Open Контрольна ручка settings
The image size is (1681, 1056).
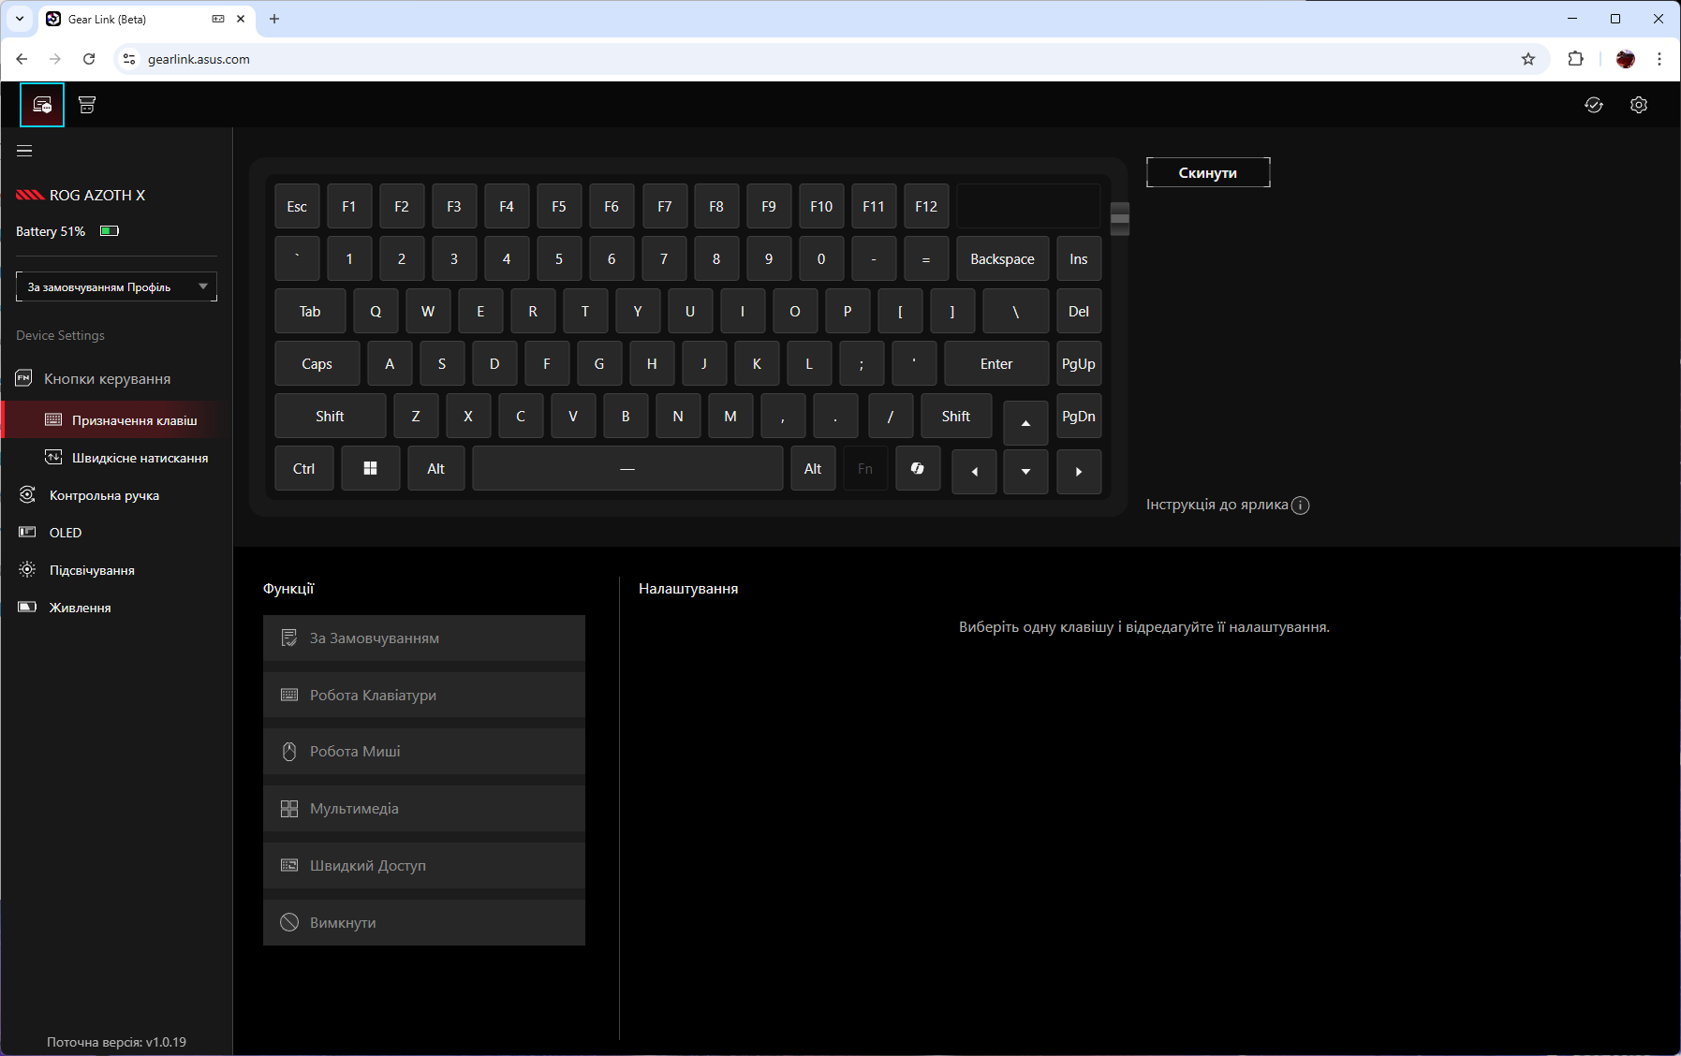click(104, 495)
